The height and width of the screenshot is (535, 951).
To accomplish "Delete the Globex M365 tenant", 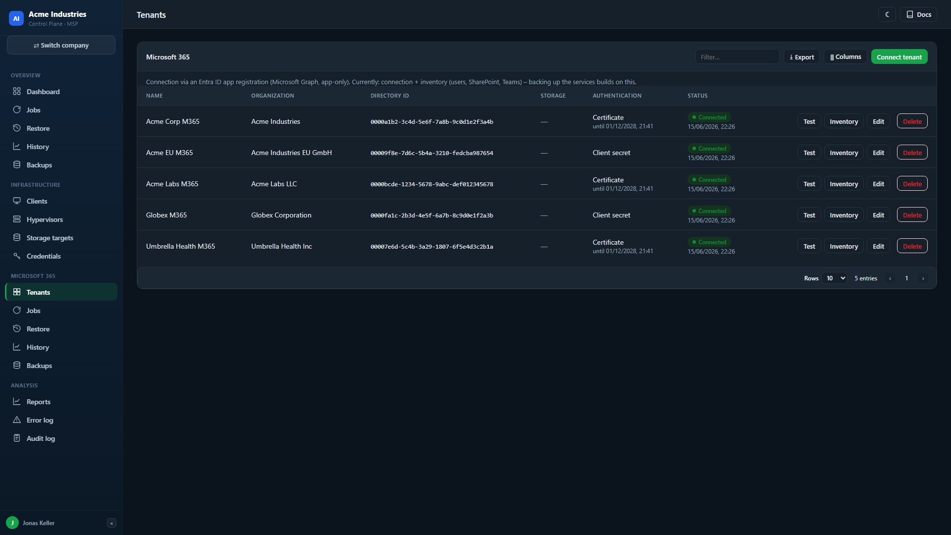I will 912,215.
